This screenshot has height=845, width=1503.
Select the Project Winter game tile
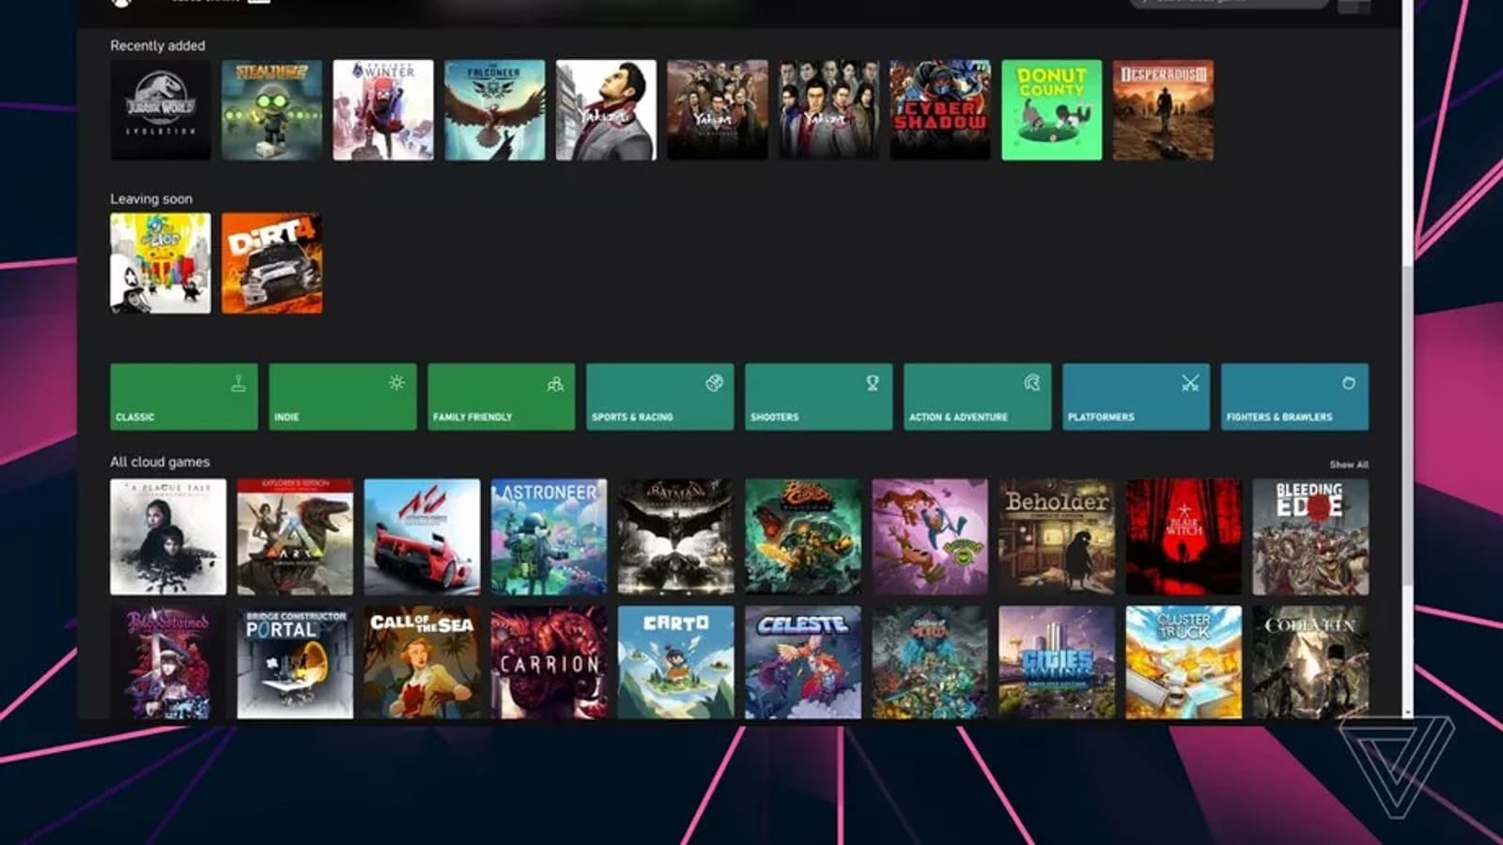[383, 110]
